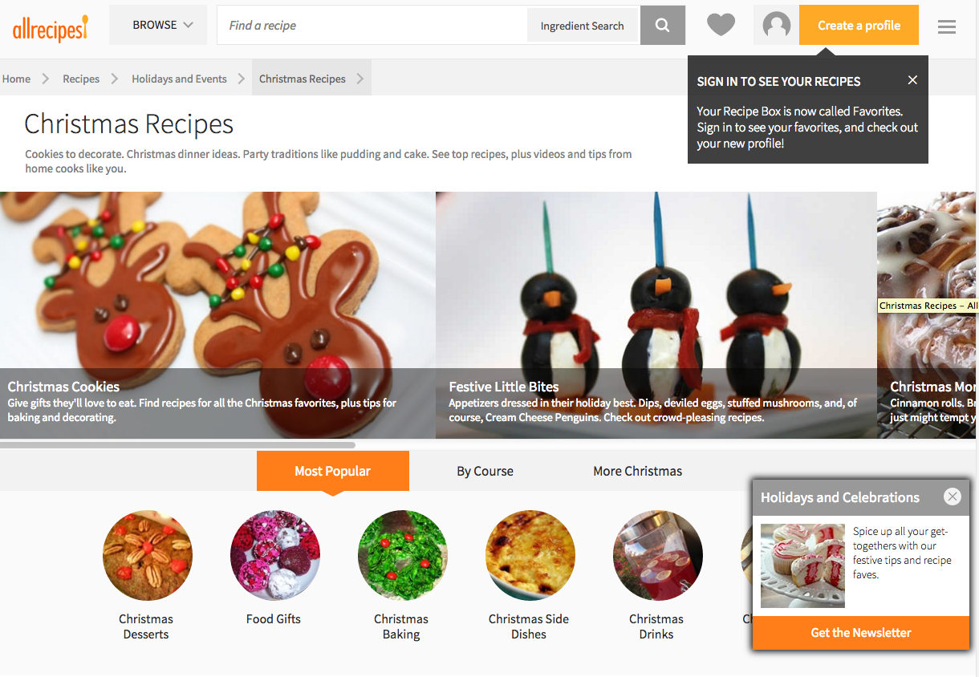
Task: Select the Most Popular tab
Action: point(332,471)
